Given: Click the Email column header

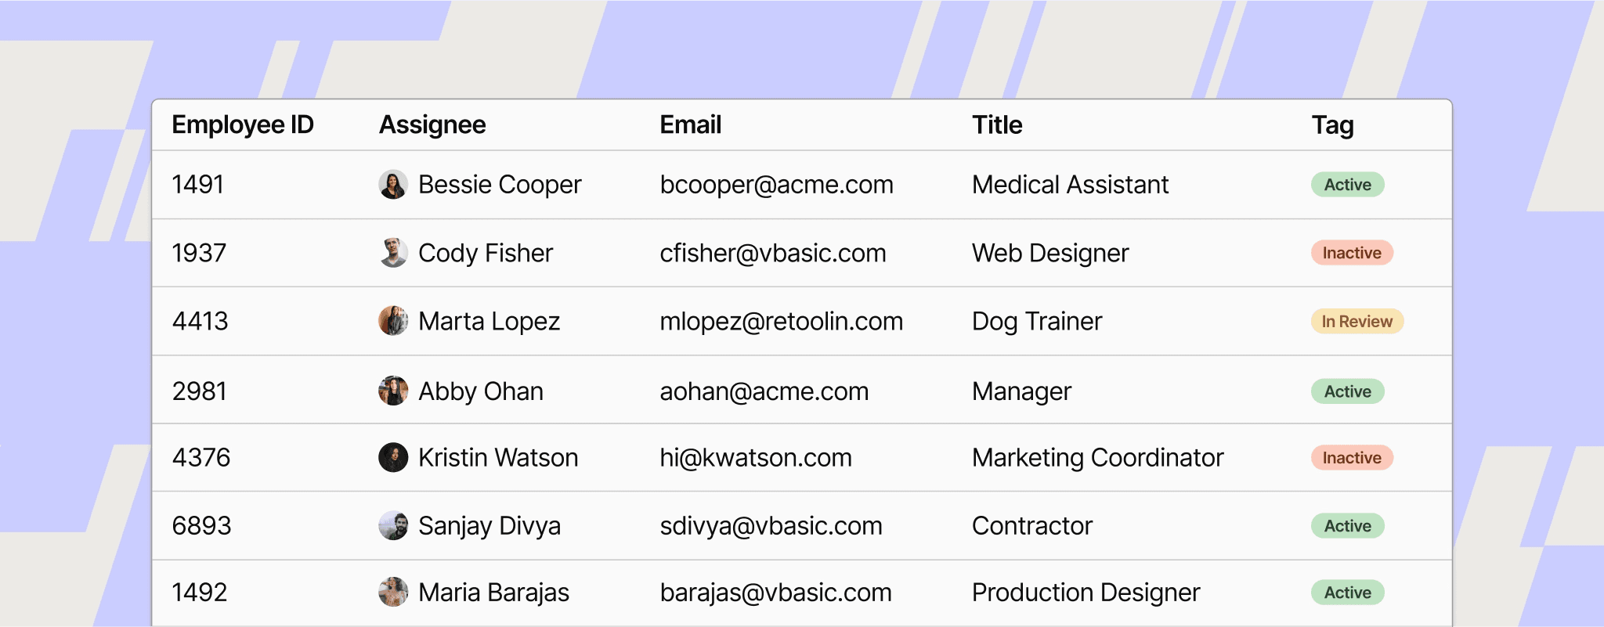Looking at the screenshot, I should (x=690, y=125).
